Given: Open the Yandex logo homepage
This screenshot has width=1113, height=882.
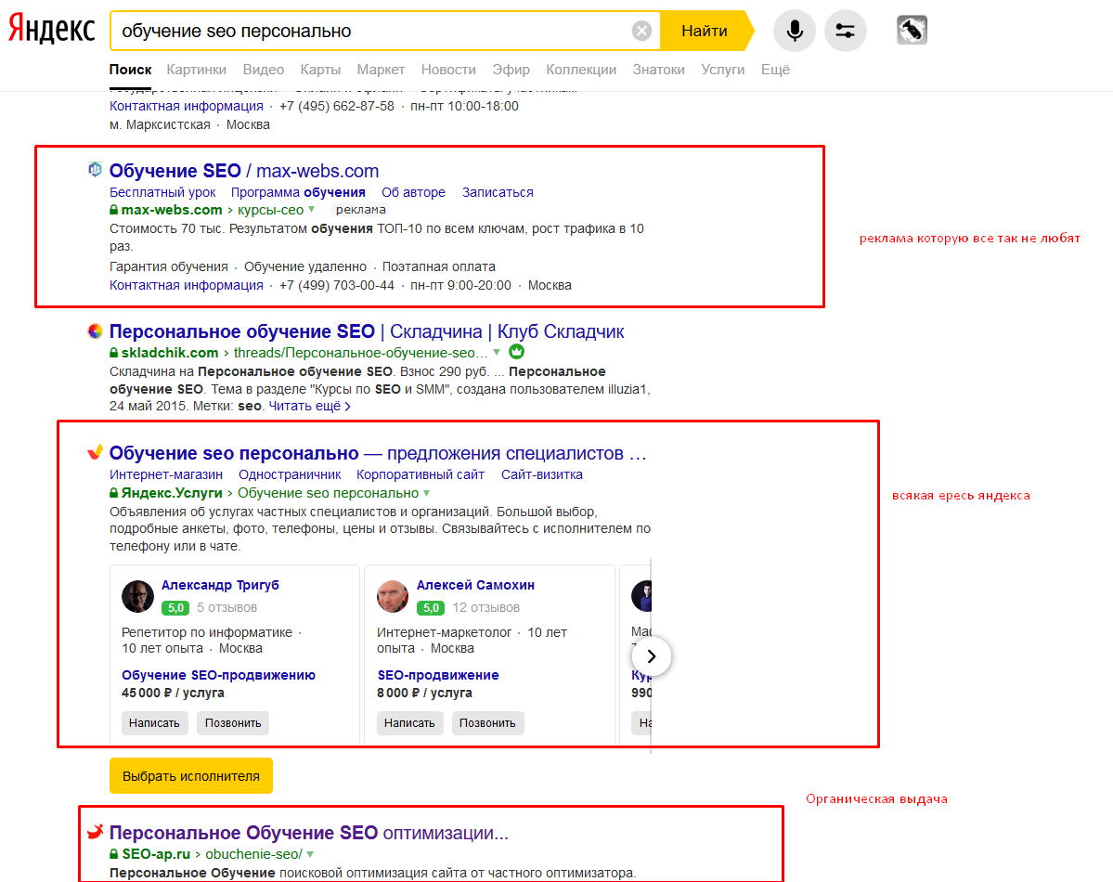Looking at the screenshot, I should [x=51, y=30].
